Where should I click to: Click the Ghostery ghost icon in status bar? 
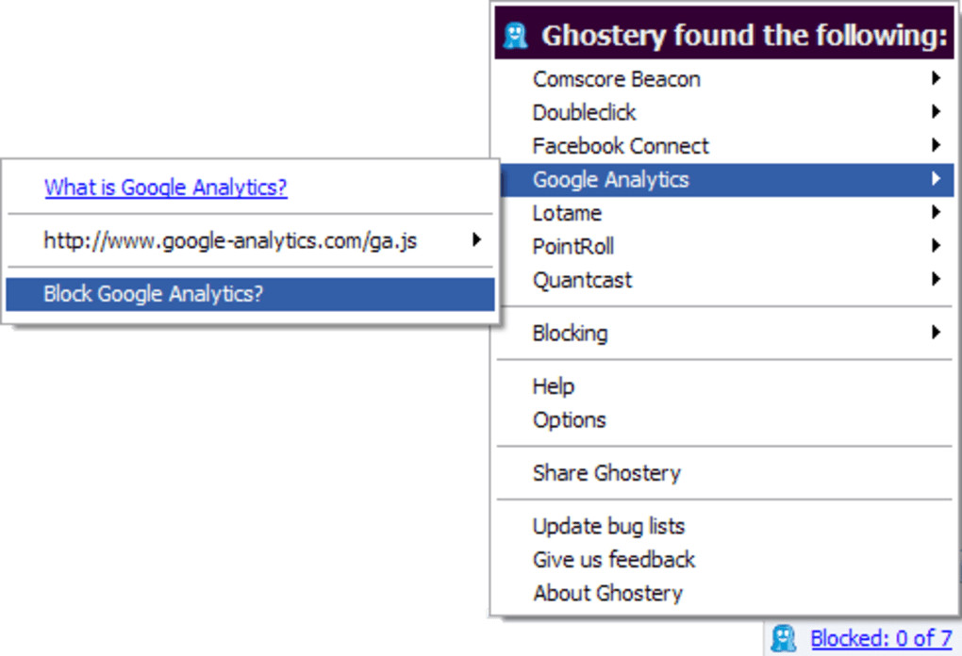click(784, 638)
